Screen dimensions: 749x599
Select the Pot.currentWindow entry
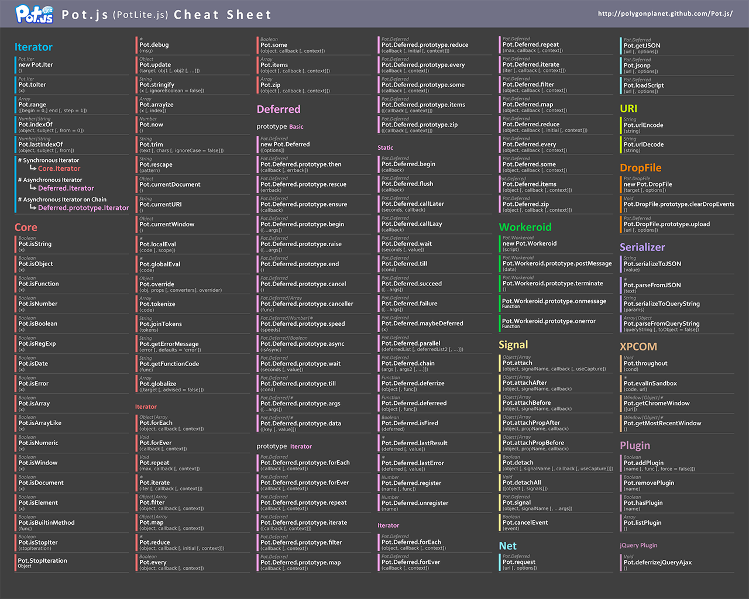coord(194,224)
